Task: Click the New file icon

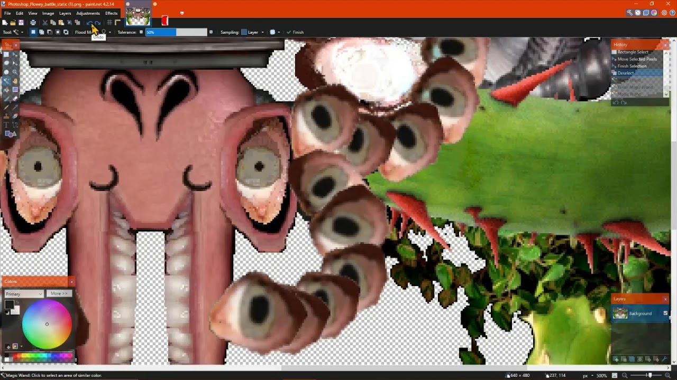Action: click(x=4, y=23)
